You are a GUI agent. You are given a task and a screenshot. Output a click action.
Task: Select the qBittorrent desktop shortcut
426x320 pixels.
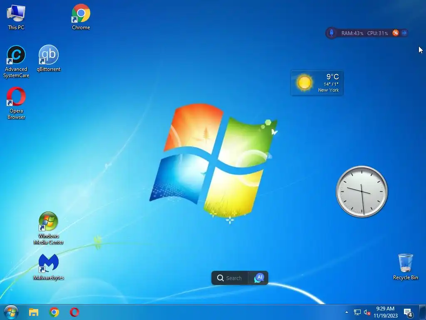click(x=49, y=58)
